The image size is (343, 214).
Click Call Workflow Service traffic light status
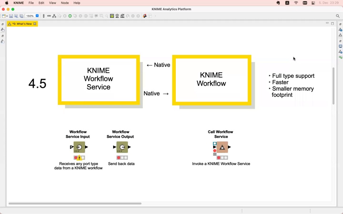[x=222, y=158]
